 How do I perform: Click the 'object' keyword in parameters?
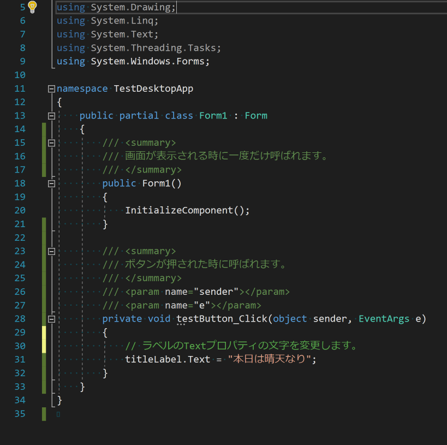[290, 319]
